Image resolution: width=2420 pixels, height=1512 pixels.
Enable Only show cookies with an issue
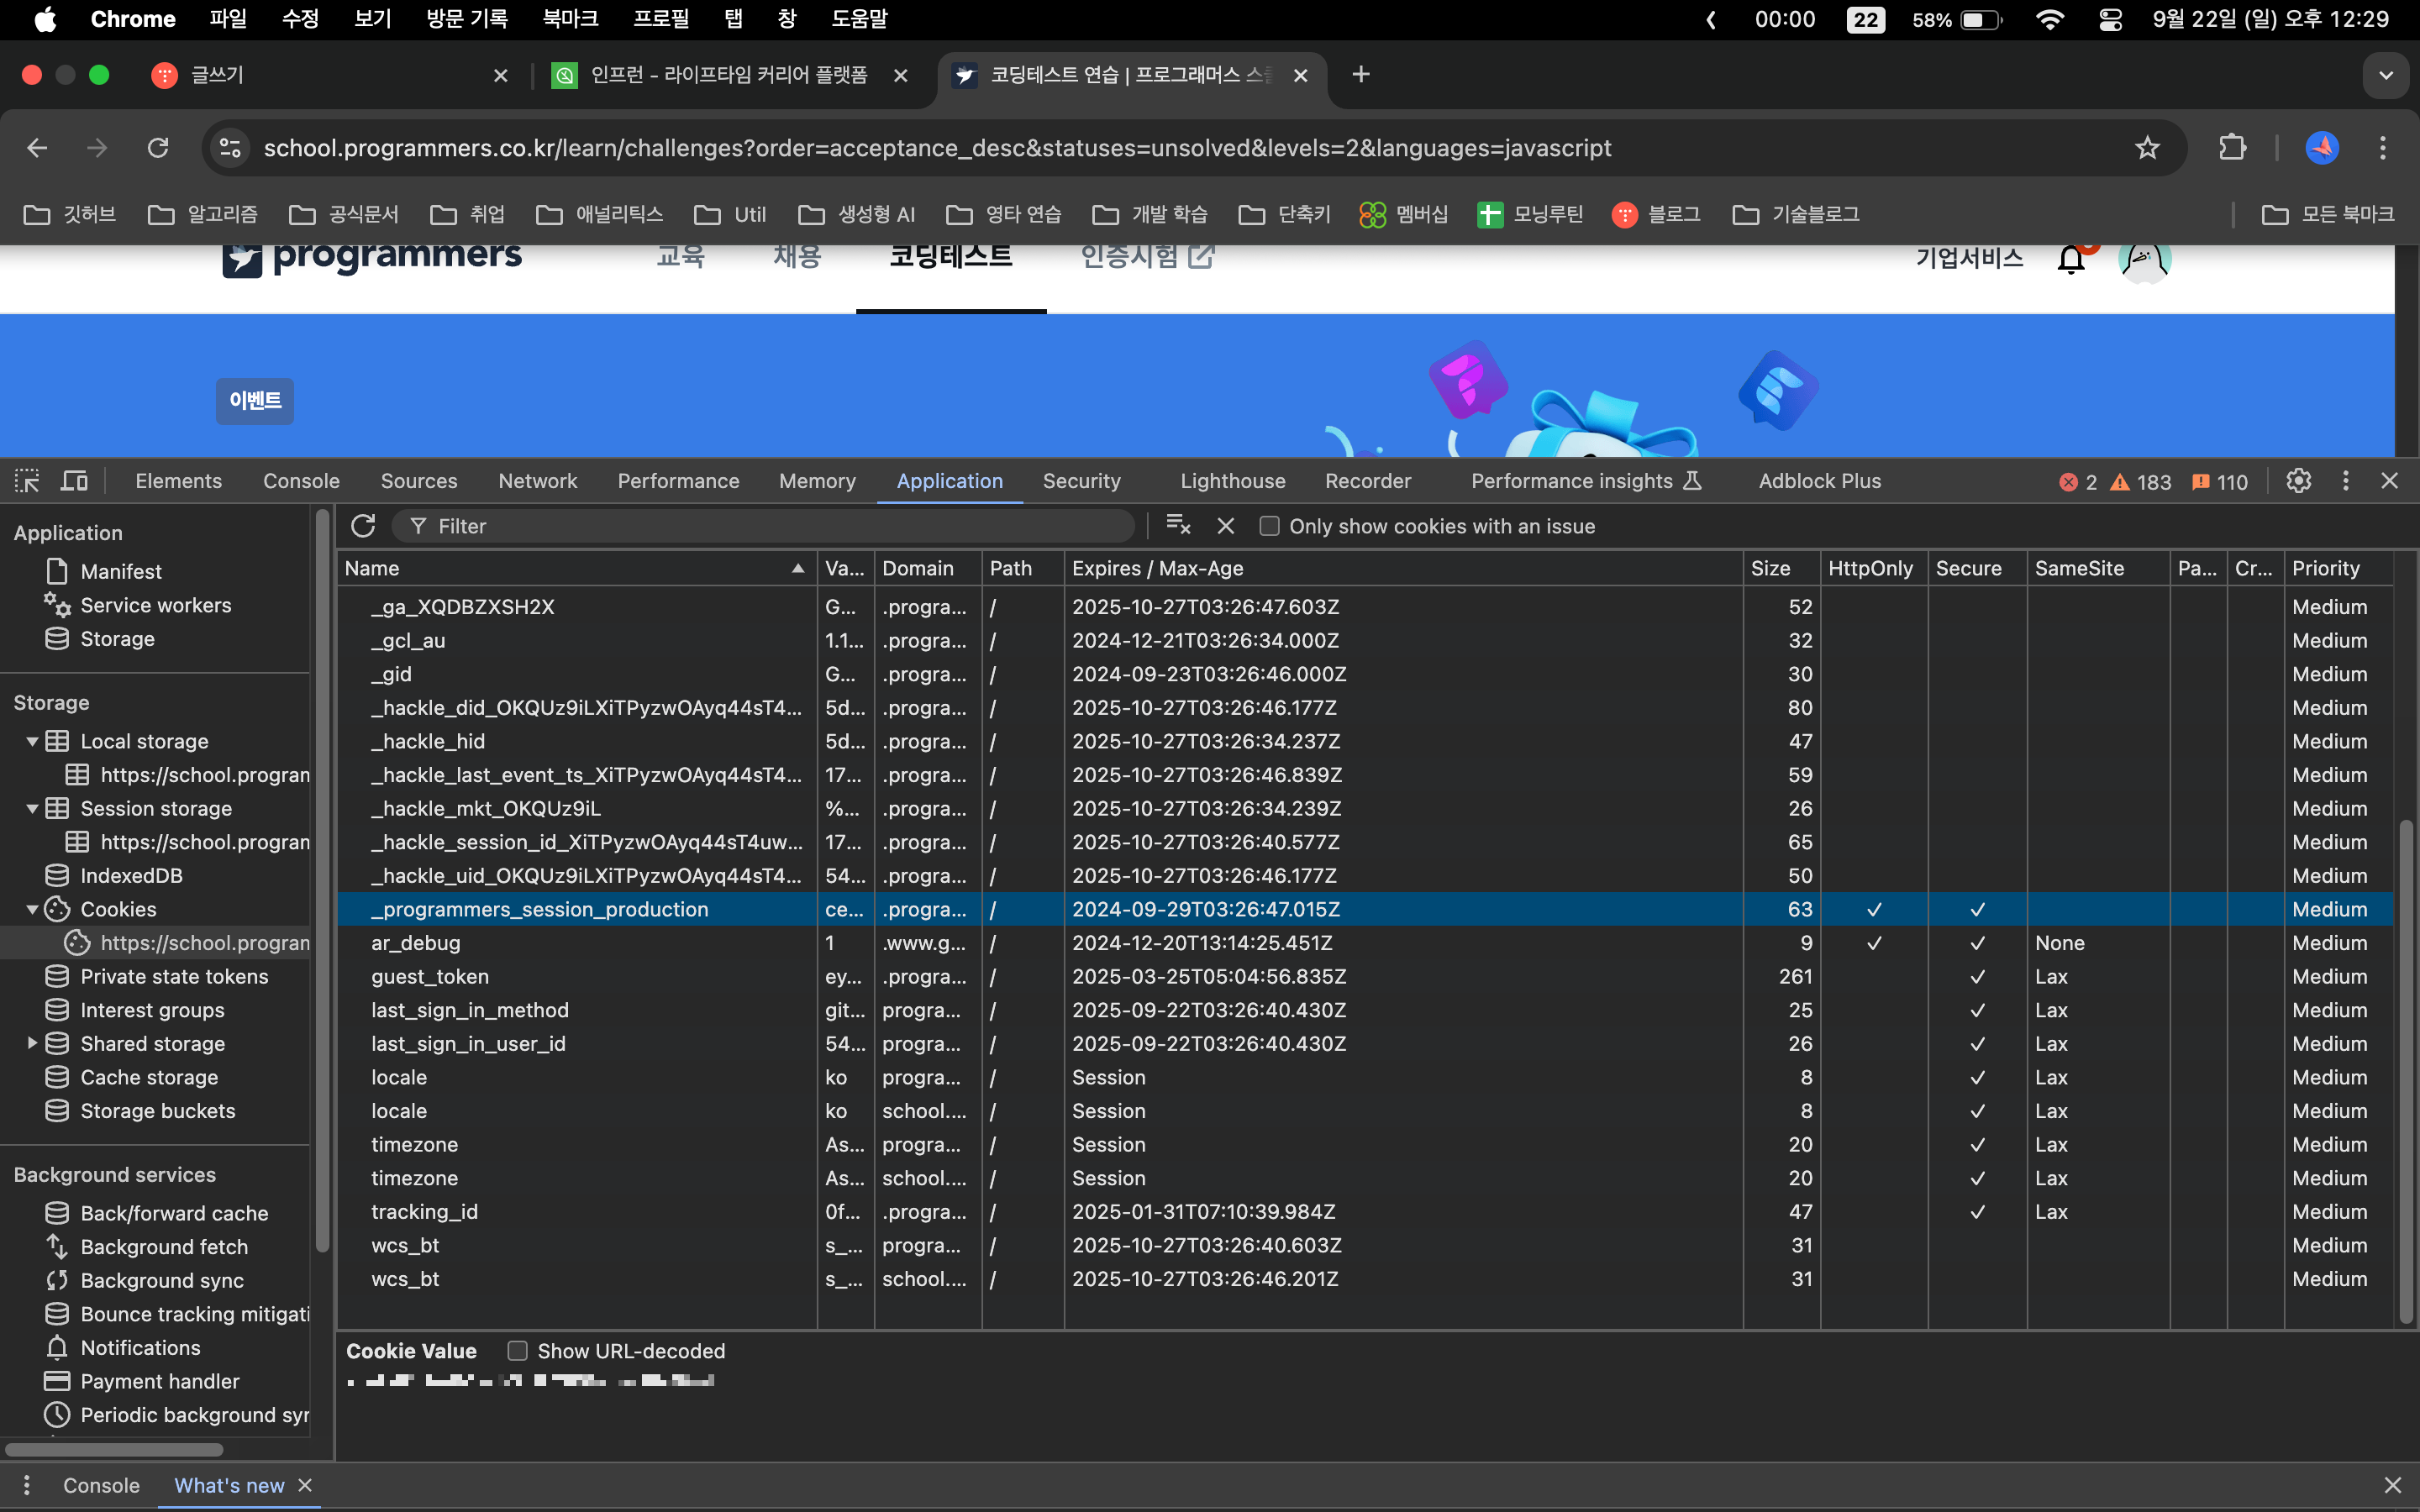pos(1269,526)
